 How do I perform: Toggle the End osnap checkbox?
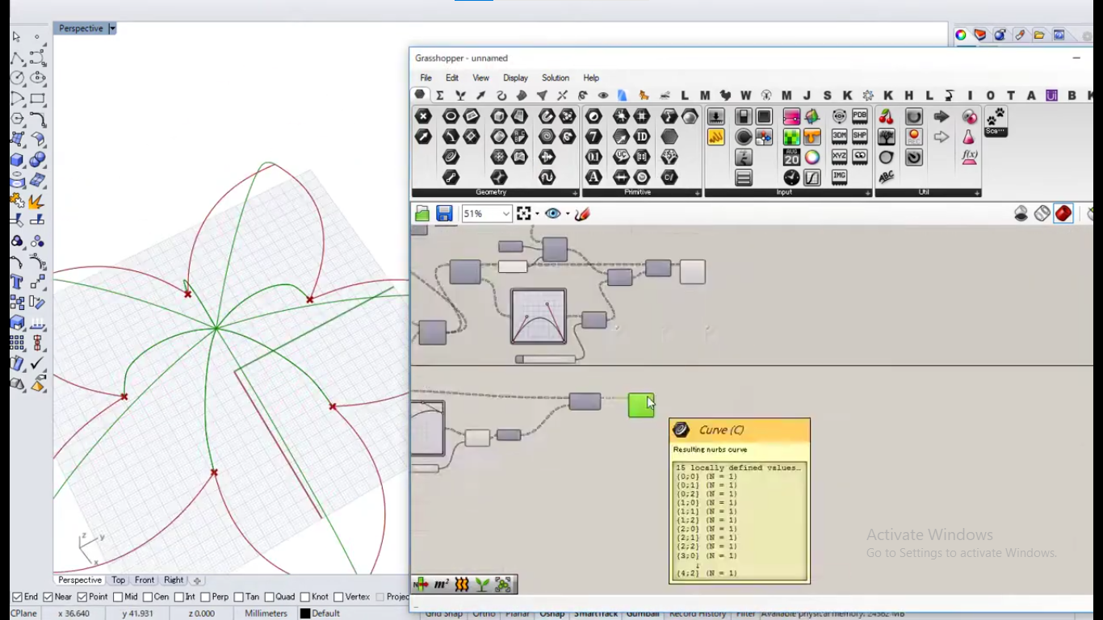(x=17, y=597)
